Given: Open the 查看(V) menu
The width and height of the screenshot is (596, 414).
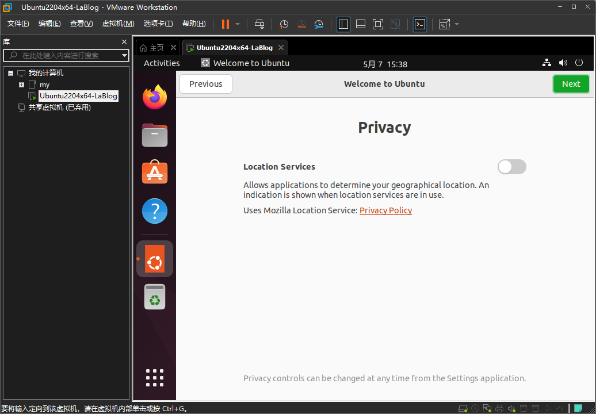Looking at the screenshot, I should (x=81, y=24).
